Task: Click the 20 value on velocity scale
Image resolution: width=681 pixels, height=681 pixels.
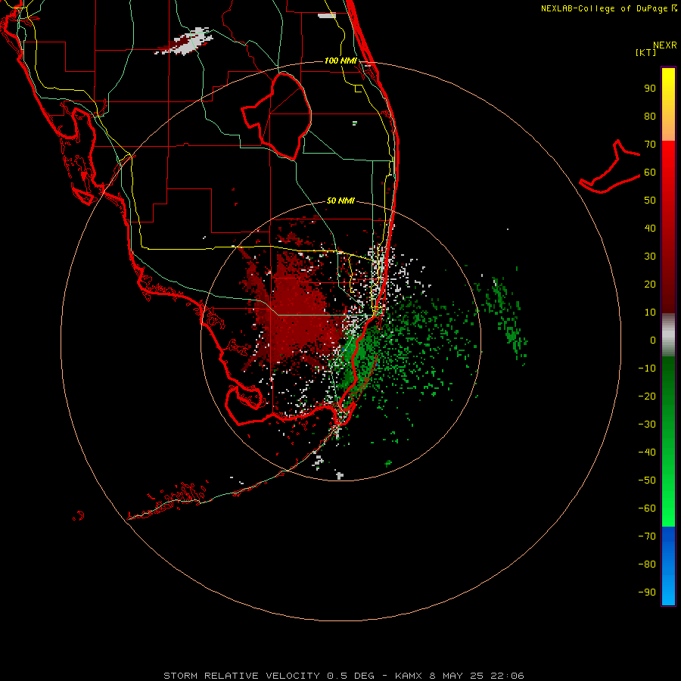Action: 650,285
